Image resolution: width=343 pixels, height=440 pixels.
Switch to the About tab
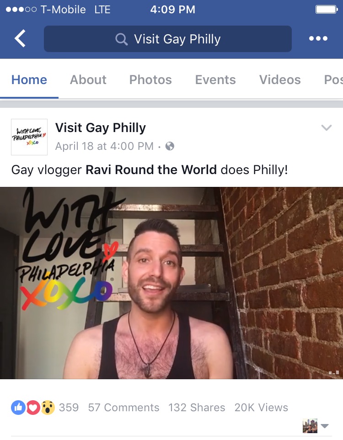click(88, 80)
